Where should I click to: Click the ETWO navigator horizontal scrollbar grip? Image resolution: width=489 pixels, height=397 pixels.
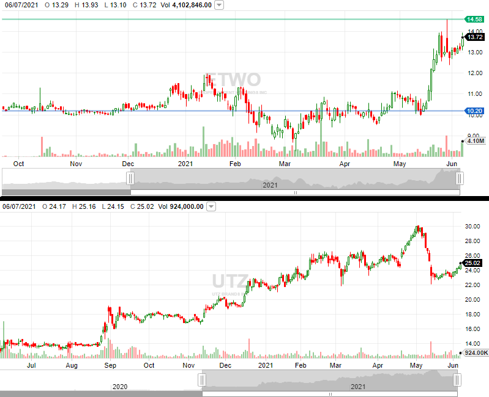tap(296, 192)
